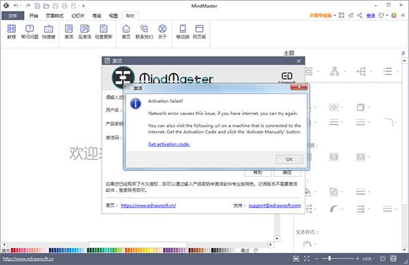Switch to the 页面样式 tab
Viewport: 409px width, 265px height.
(x=55, y=16)
